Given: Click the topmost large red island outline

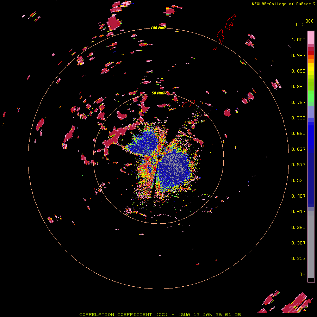Looking at the screenshot, I should click(230, 22).
